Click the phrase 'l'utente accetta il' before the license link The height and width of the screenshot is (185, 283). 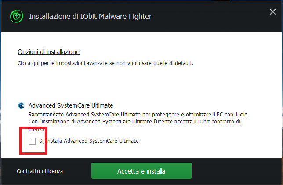click(x=175, y=121)
